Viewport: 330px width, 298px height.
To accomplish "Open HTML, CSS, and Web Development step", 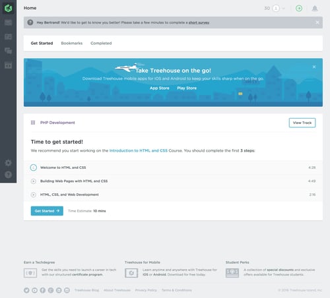I will [69, 194].
